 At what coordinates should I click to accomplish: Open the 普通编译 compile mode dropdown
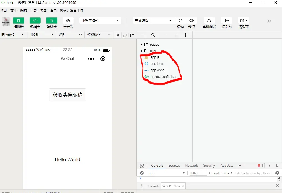click(x=154, y=21)
